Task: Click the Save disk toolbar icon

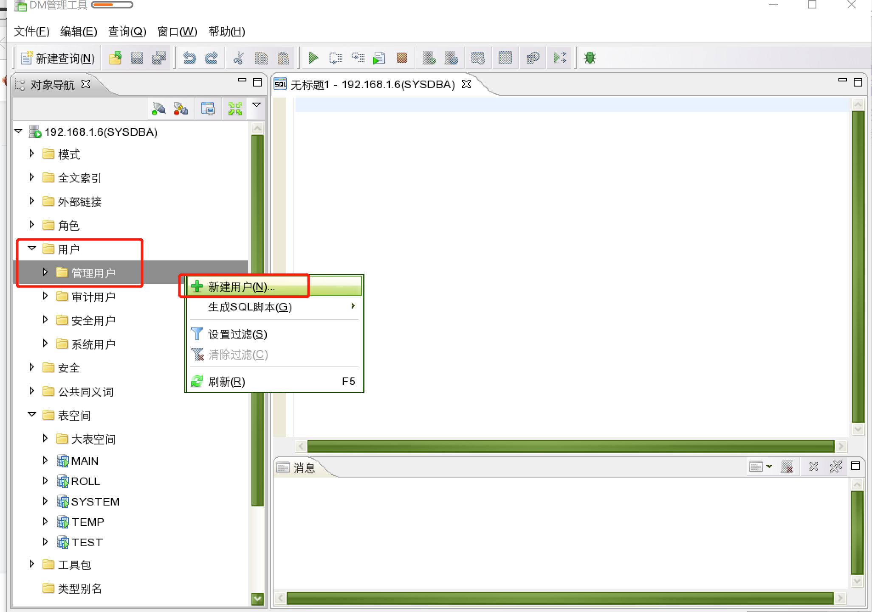Action: tap(137, 58)
